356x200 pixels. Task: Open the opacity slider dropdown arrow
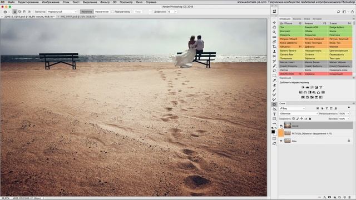pos(348,113)
